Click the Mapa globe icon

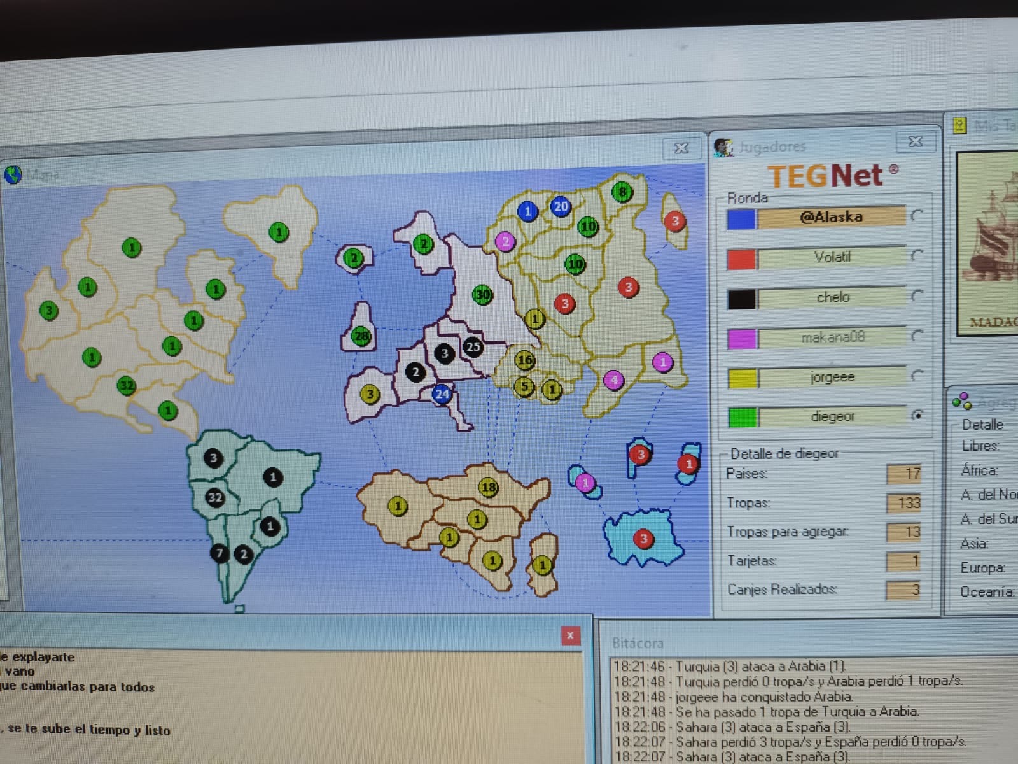[13, 174]
